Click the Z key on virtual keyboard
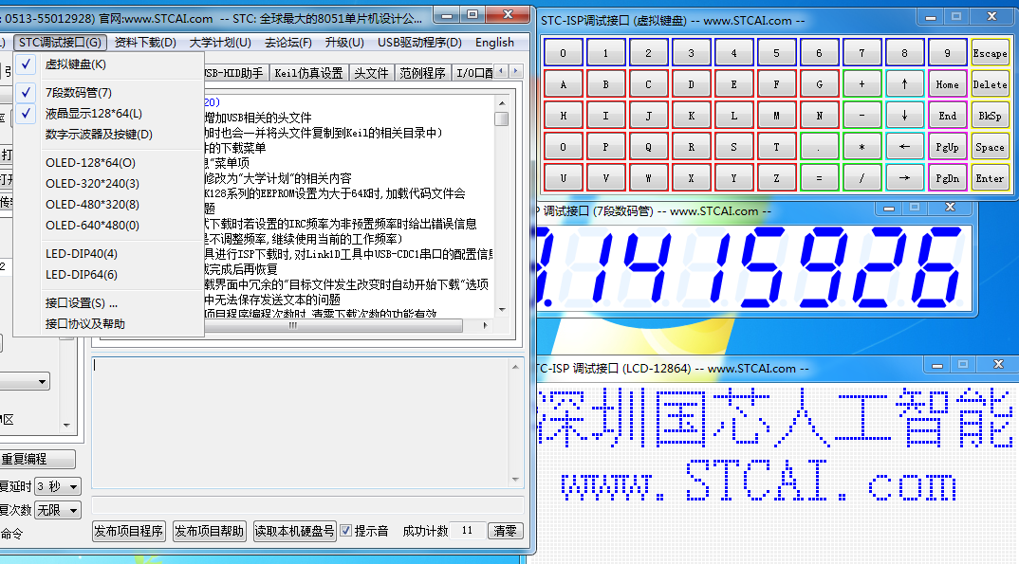Viewport: 1019px width, 564px height. coord(776,178)
